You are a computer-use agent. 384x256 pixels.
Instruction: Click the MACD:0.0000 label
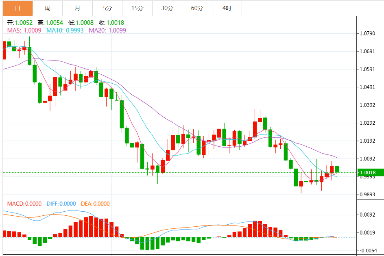point(24,204)
